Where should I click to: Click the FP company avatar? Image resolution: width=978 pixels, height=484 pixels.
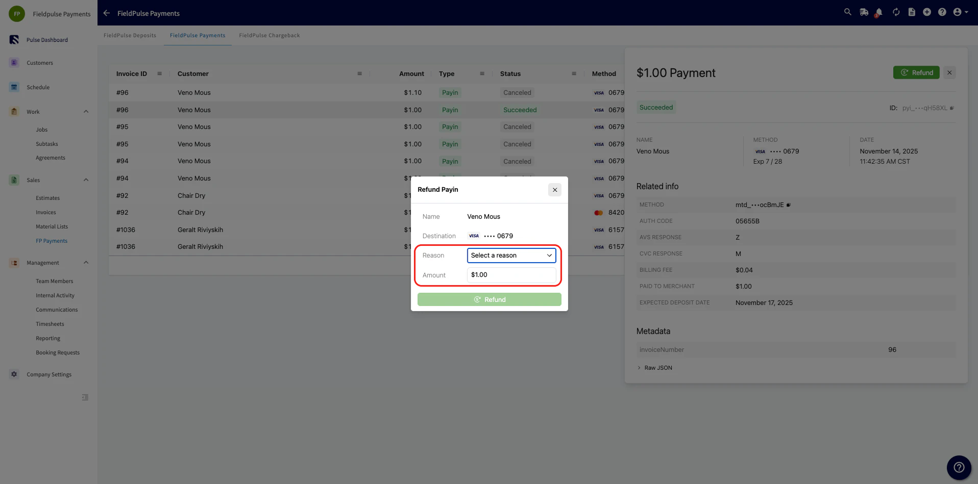tap(17, 14)
